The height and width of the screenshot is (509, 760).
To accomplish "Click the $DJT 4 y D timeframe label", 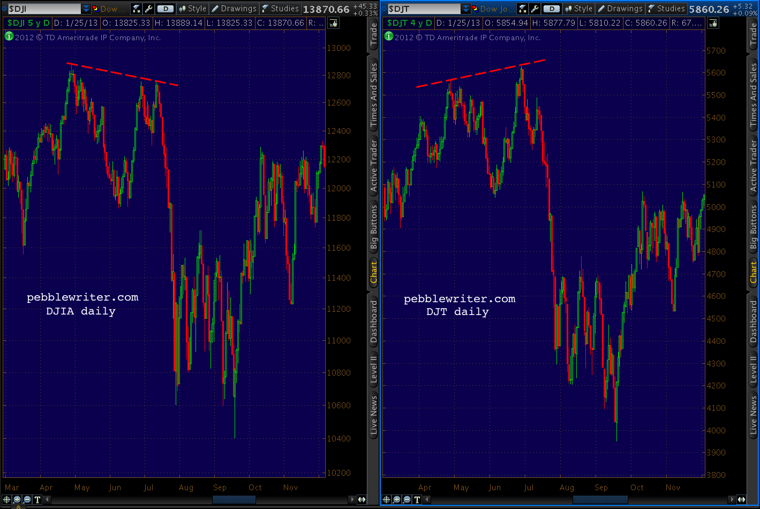I will point(409,23).
